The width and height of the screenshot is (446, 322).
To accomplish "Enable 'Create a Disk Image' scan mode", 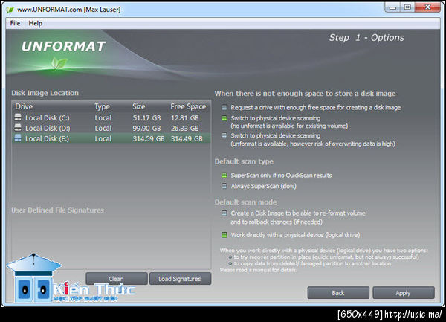I will tap(224, 213).
